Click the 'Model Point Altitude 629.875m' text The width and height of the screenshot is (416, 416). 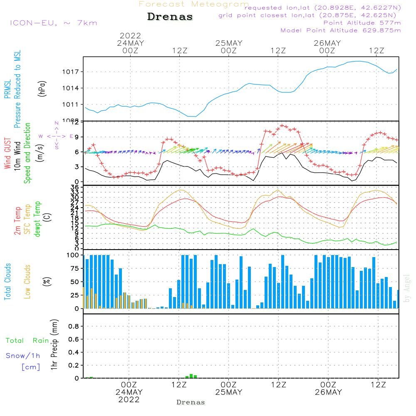[341, 30]
